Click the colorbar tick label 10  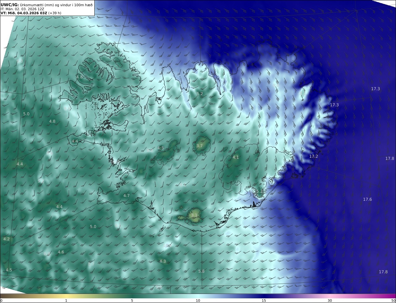[x=198, y=301]
